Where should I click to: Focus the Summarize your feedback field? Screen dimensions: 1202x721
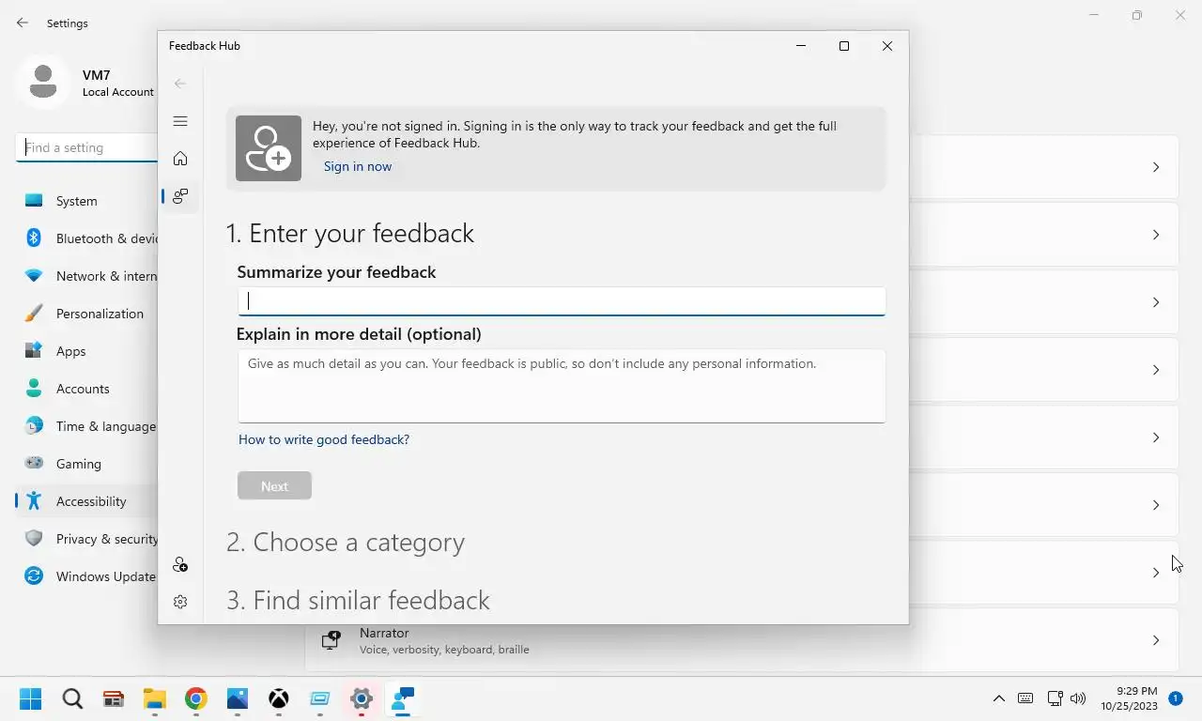tap(562, 301)
